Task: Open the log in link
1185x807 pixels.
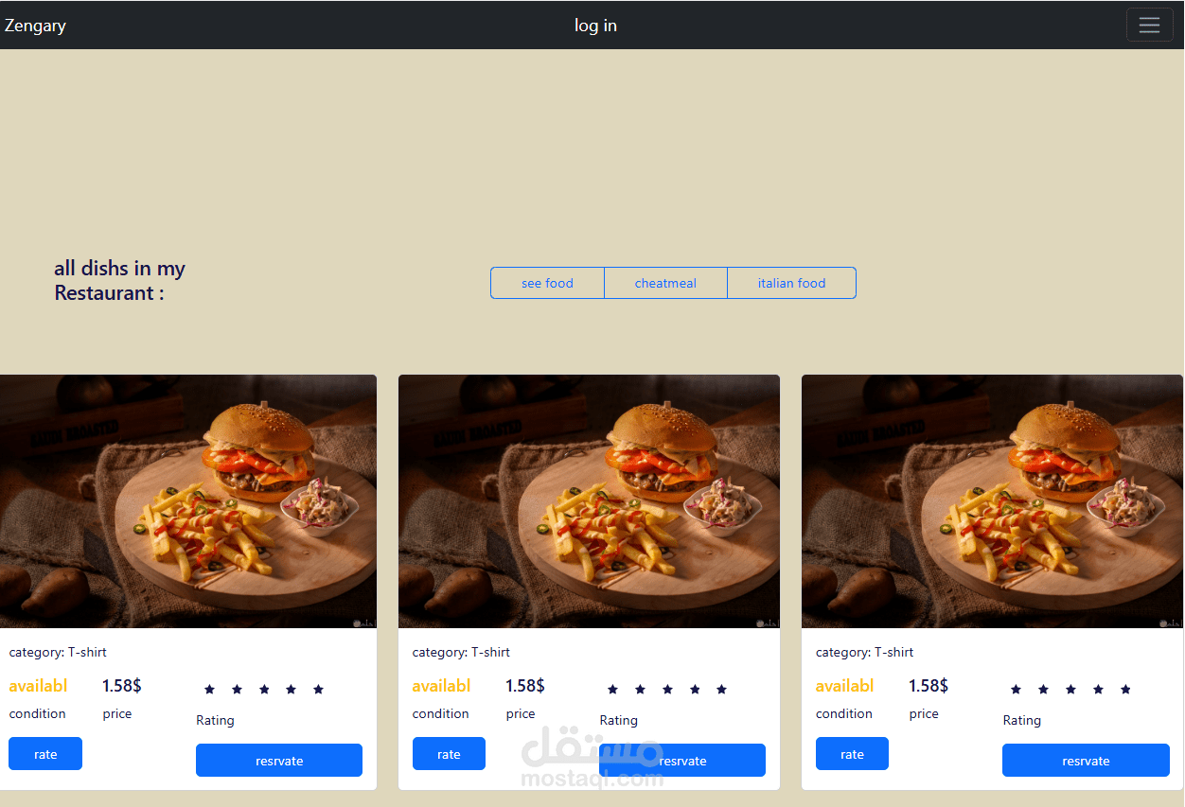Action: pyautogui.click(x=595, y=26)
